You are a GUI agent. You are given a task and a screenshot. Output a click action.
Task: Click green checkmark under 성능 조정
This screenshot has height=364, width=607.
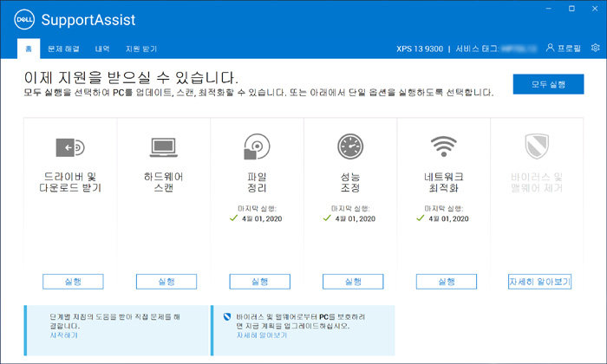[327, 218]
